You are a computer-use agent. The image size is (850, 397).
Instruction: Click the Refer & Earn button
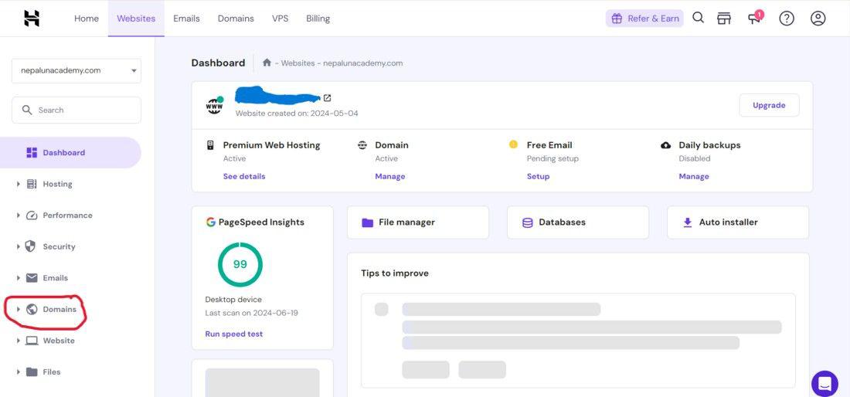[644, 19]
